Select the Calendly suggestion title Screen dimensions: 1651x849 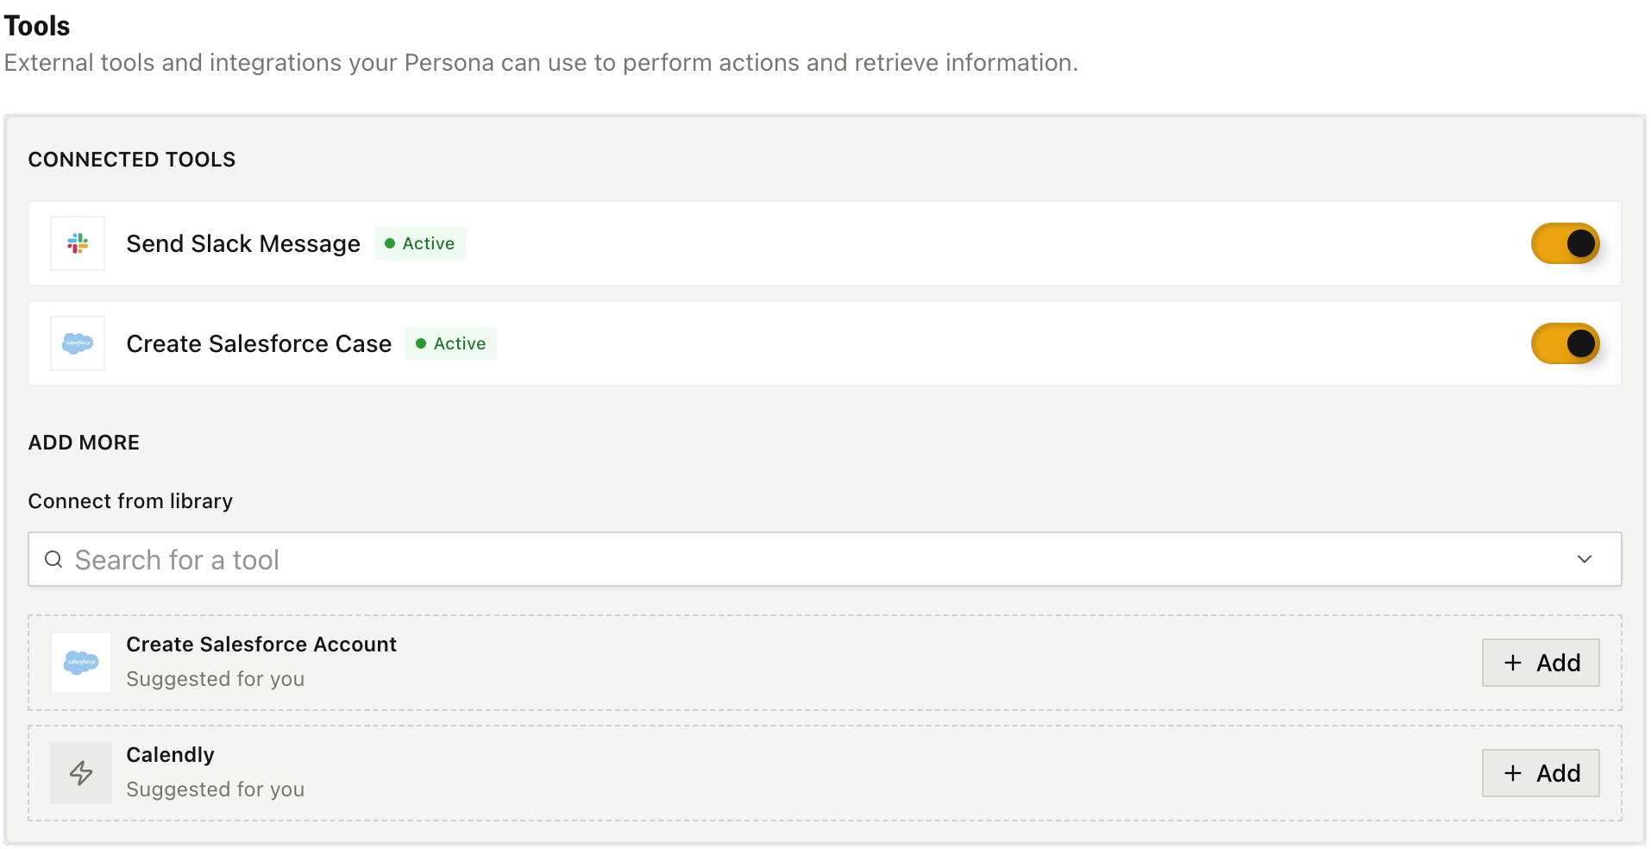pos(171,755)
